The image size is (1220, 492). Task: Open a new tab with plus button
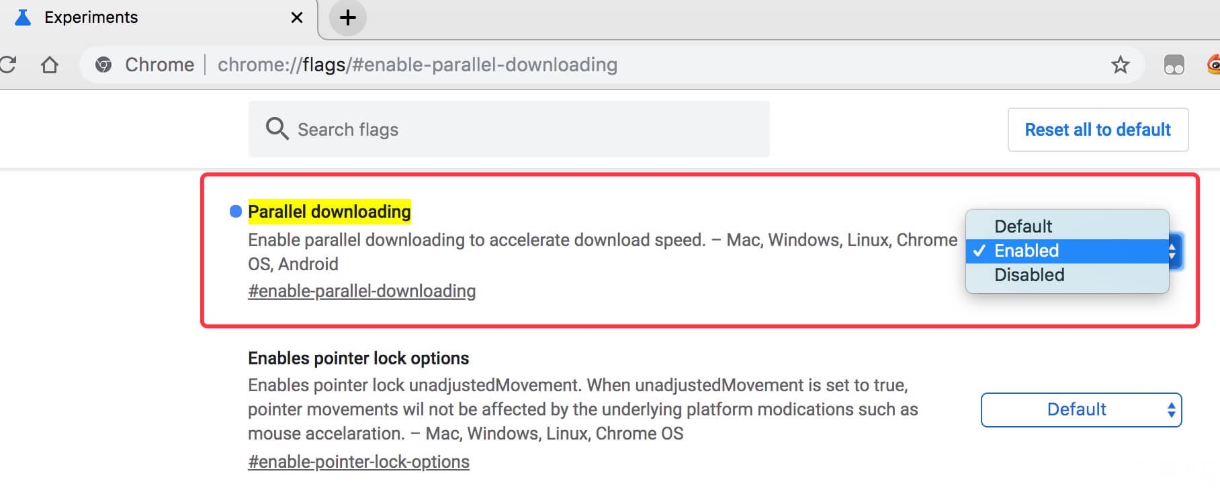(347, 18)
